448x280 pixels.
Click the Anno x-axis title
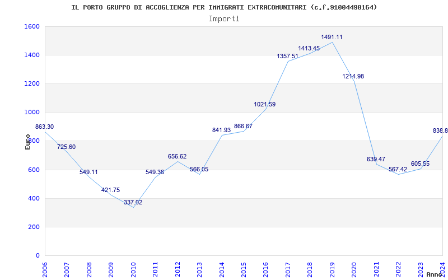click(433, 274)
